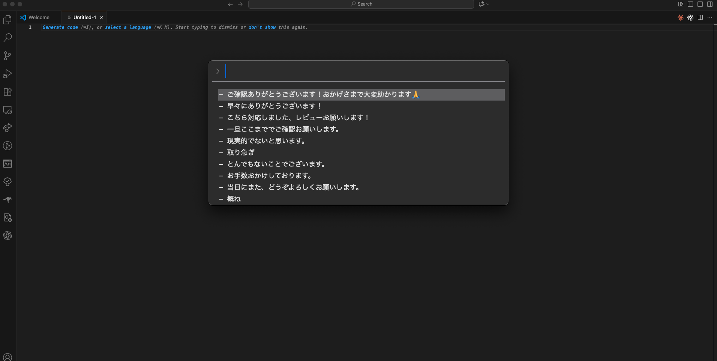This screenshot has height=361, width=717.
Task: Select the 当日にまた、どうぞよろしく entry
Action: [361, 188]
